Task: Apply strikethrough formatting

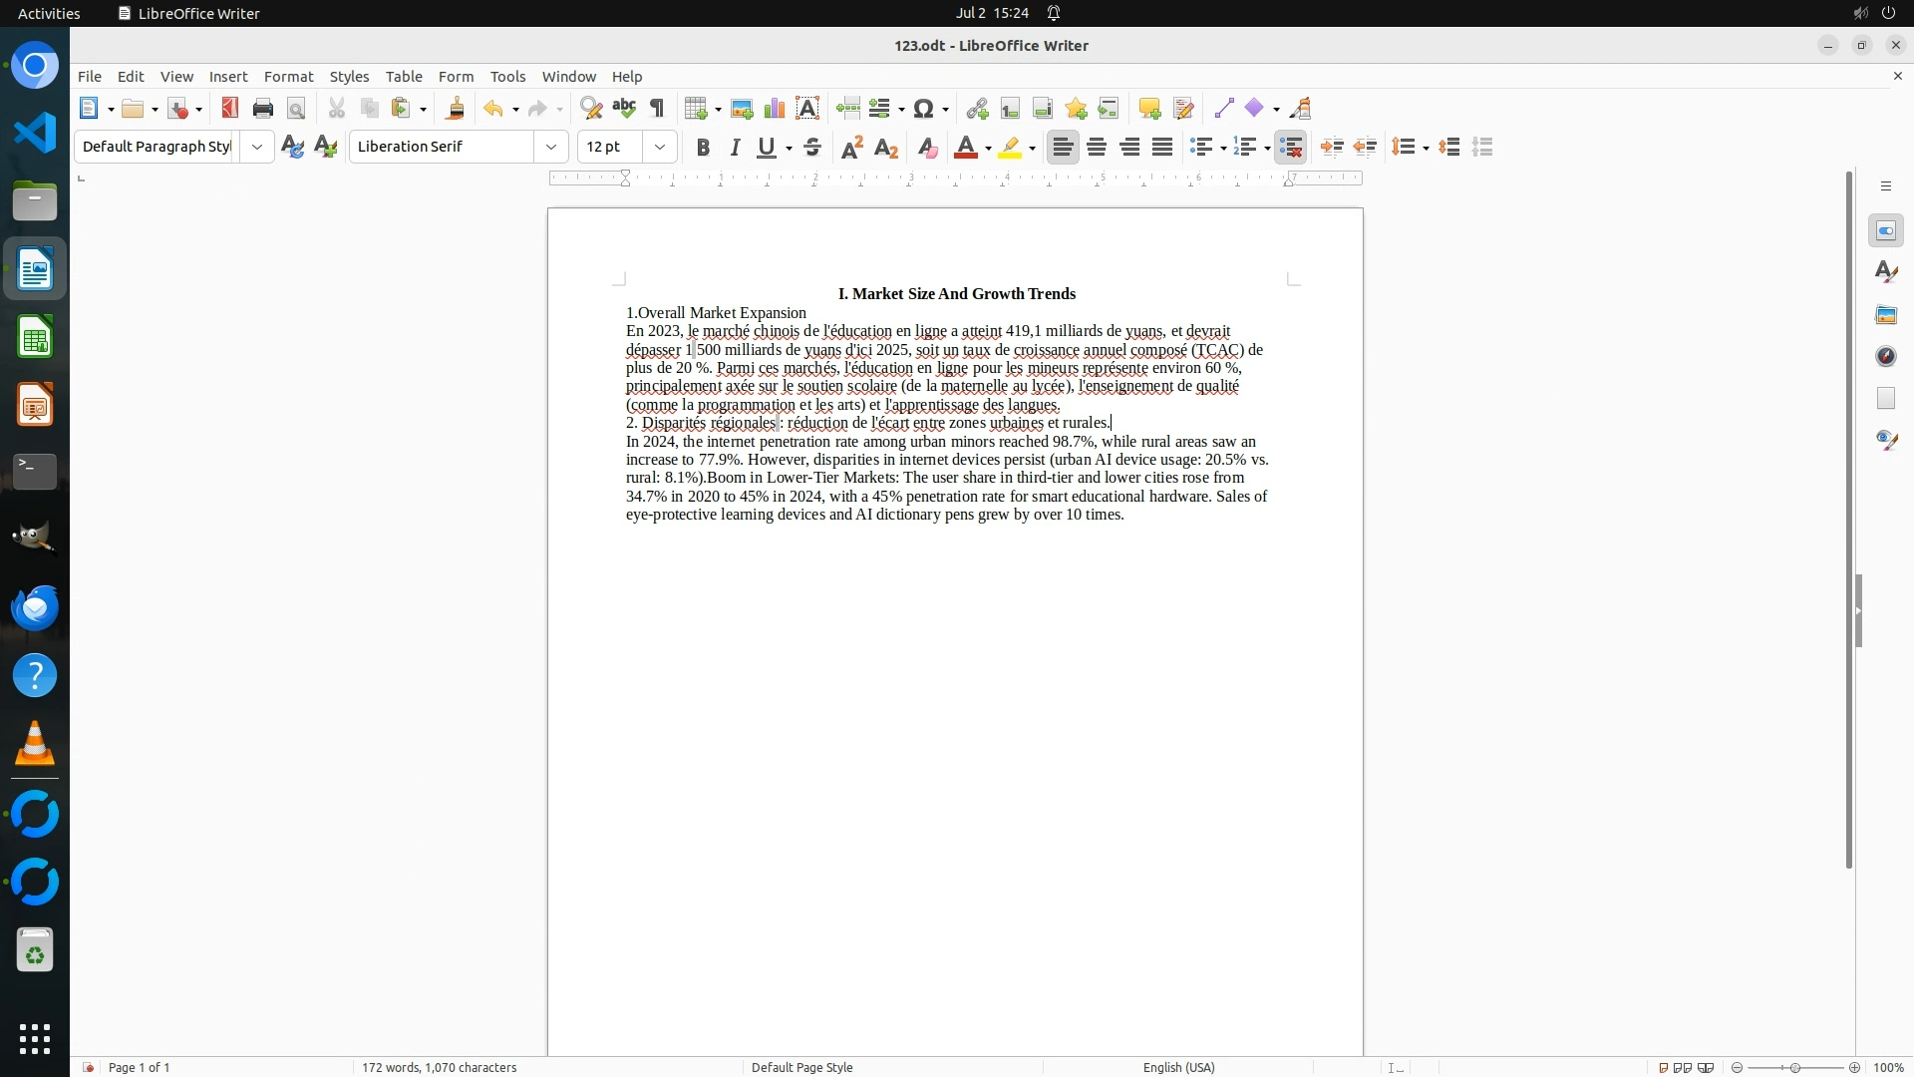Action: 812,148
